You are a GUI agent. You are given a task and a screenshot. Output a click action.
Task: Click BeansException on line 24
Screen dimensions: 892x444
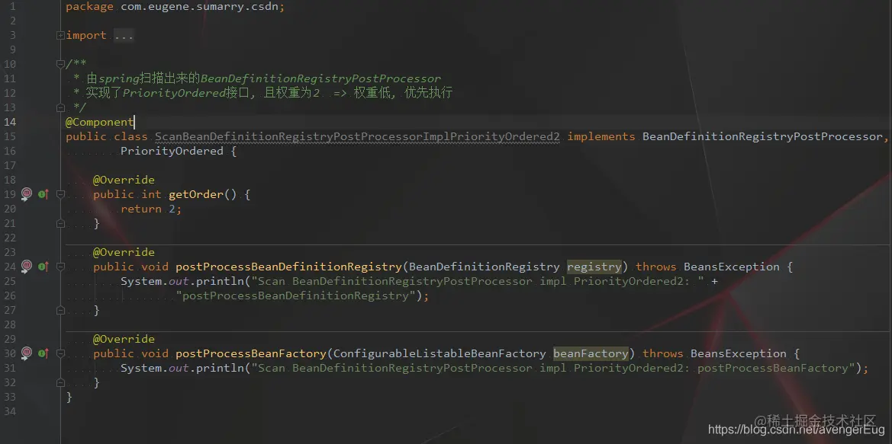732,267
